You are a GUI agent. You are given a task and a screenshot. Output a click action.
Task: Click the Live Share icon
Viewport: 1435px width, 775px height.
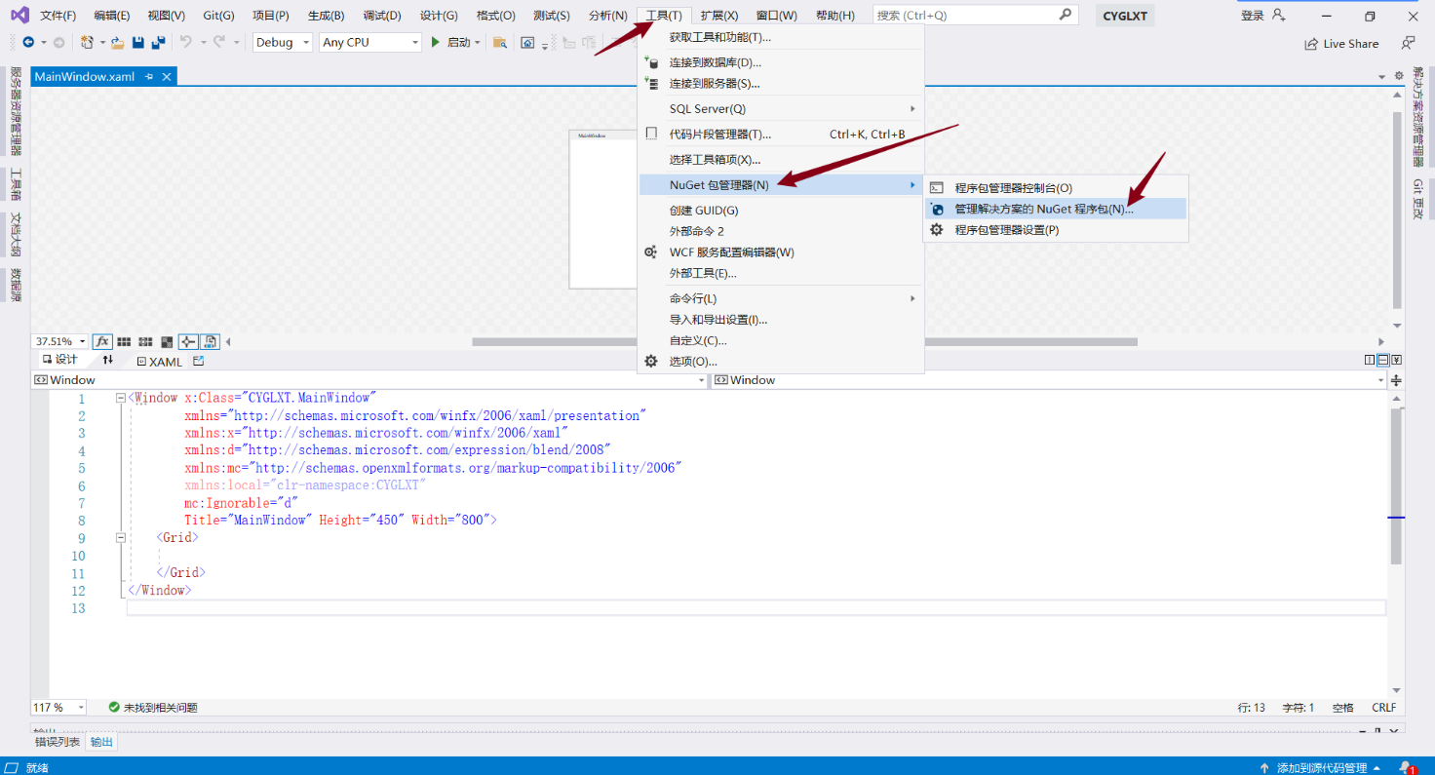coord(1311,44)
